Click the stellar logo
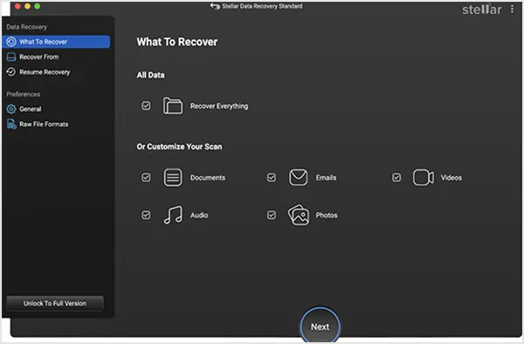524x344 pixels. [x=481, y=10]
